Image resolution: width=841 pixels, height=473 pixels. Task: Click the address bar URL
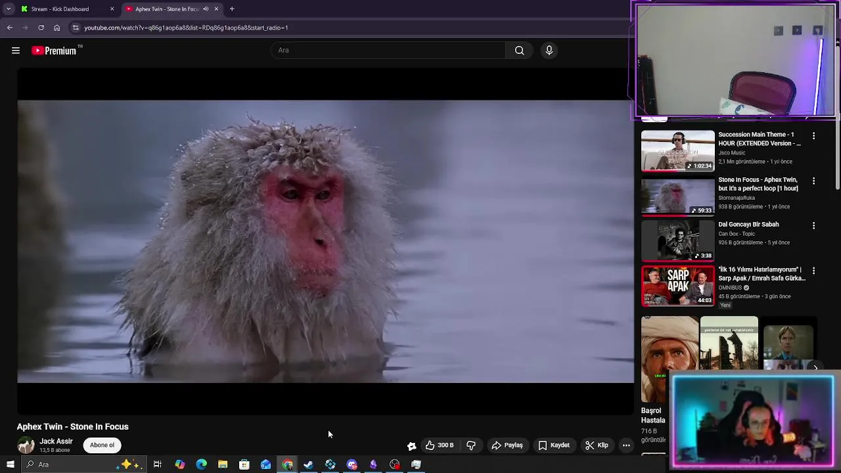pos(186,28)
